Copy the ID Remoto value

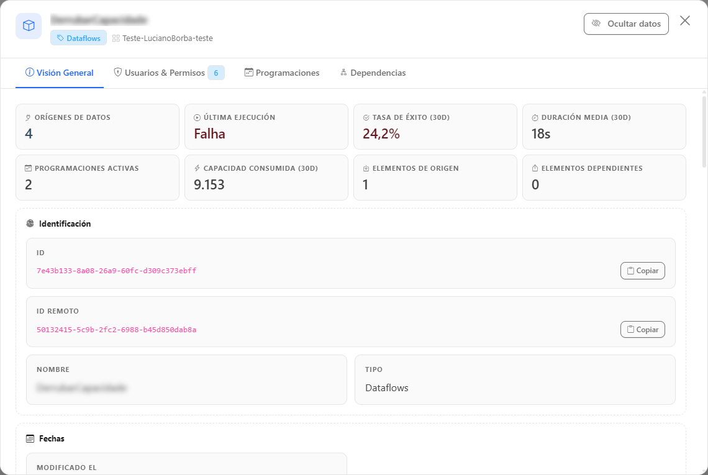click(643, 330)
